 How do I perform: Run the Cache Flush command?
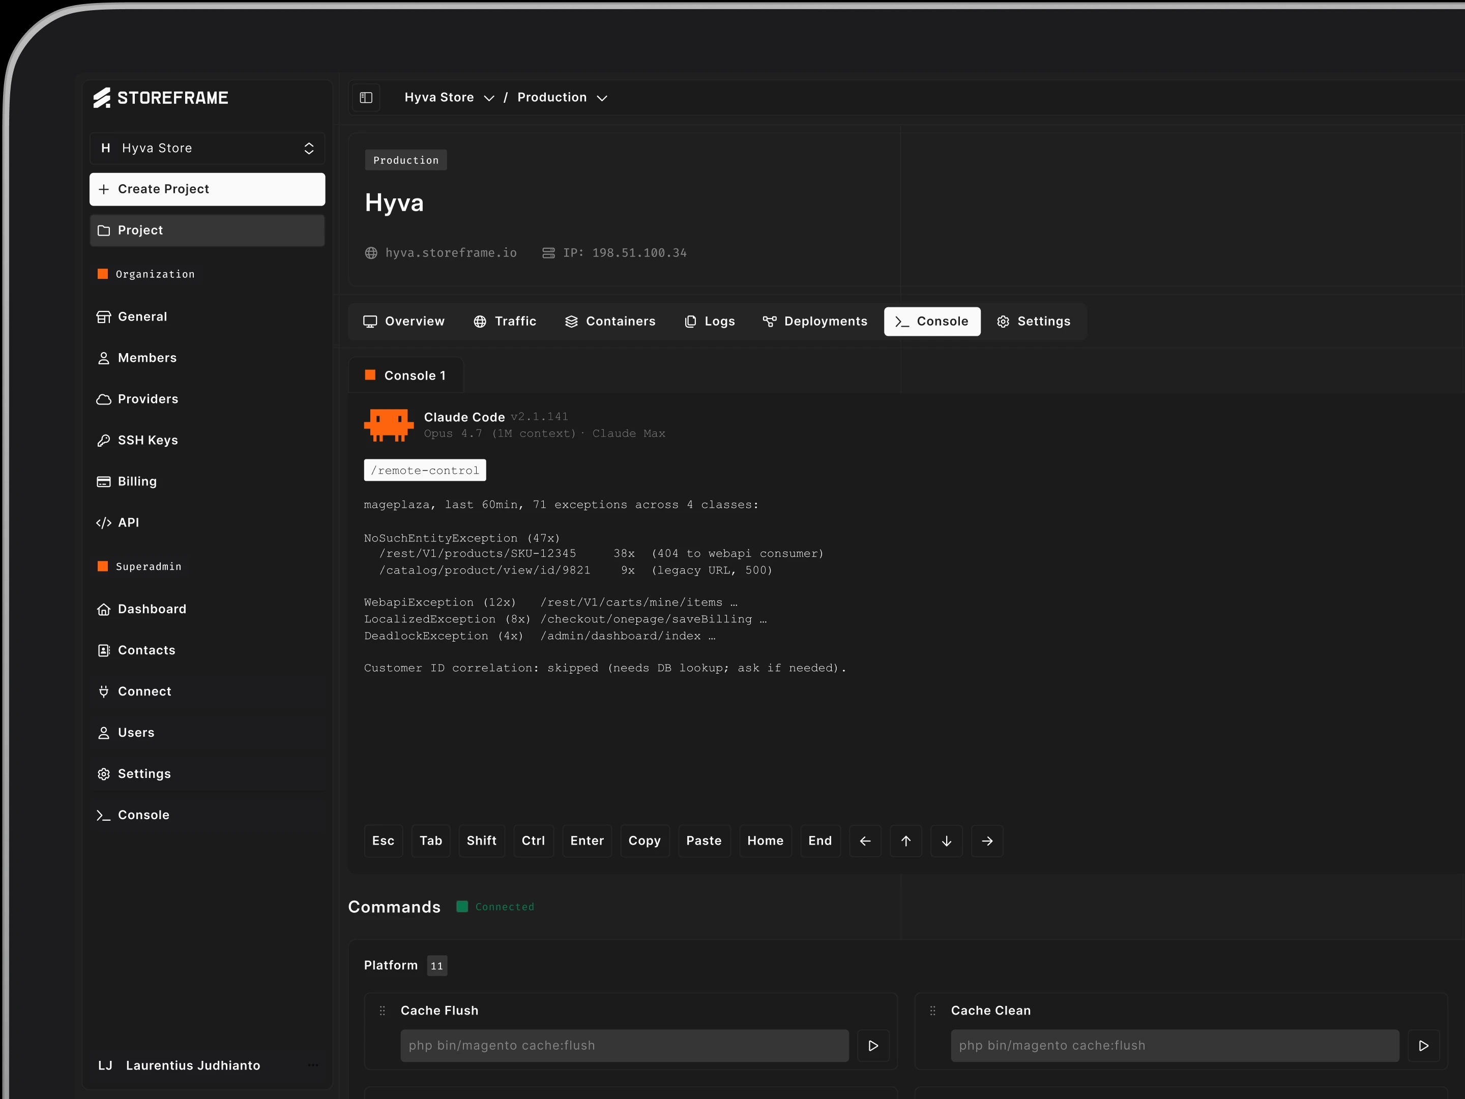point(873,1046)
